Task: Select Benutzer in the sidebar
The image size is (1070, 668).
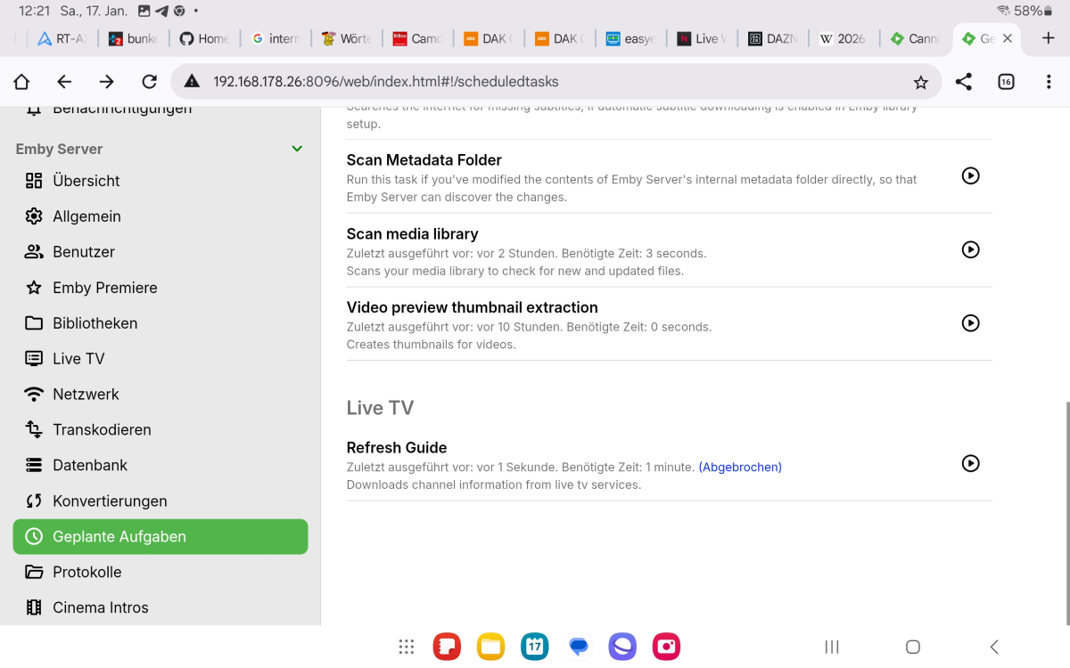Action: pos(85,251)
